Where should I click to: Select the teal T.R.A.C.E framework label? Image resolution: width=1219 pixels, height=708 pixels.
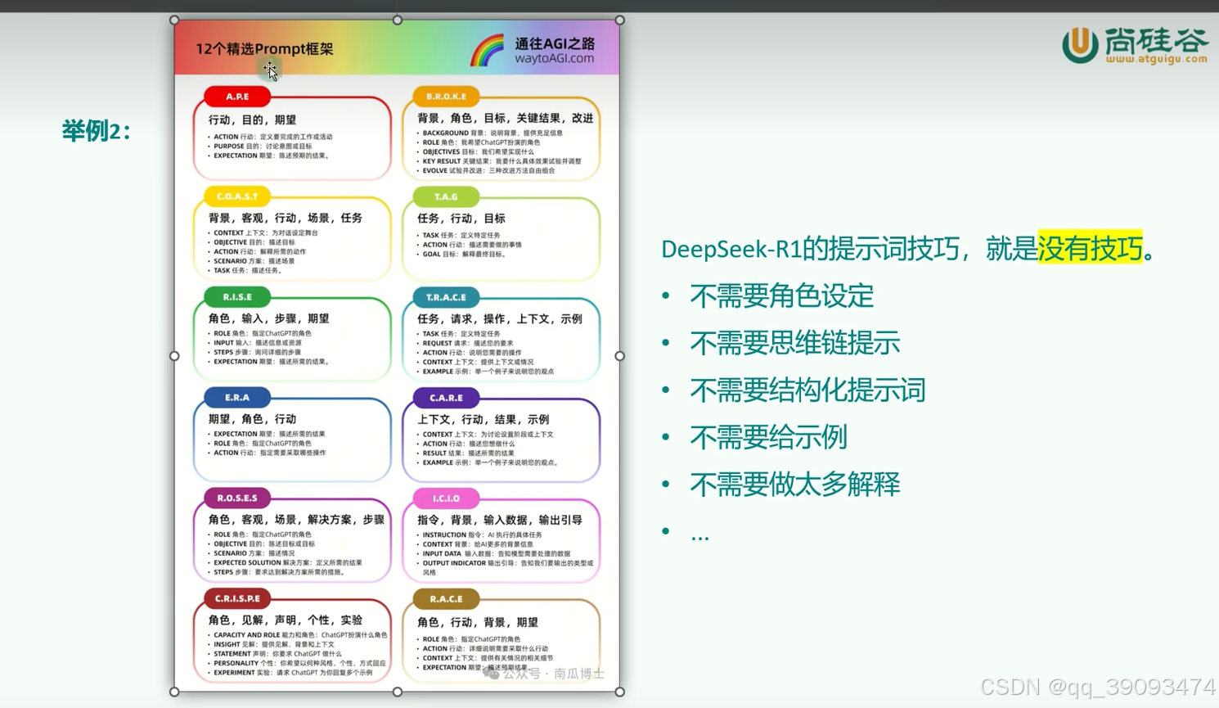(x=446, y=297)
